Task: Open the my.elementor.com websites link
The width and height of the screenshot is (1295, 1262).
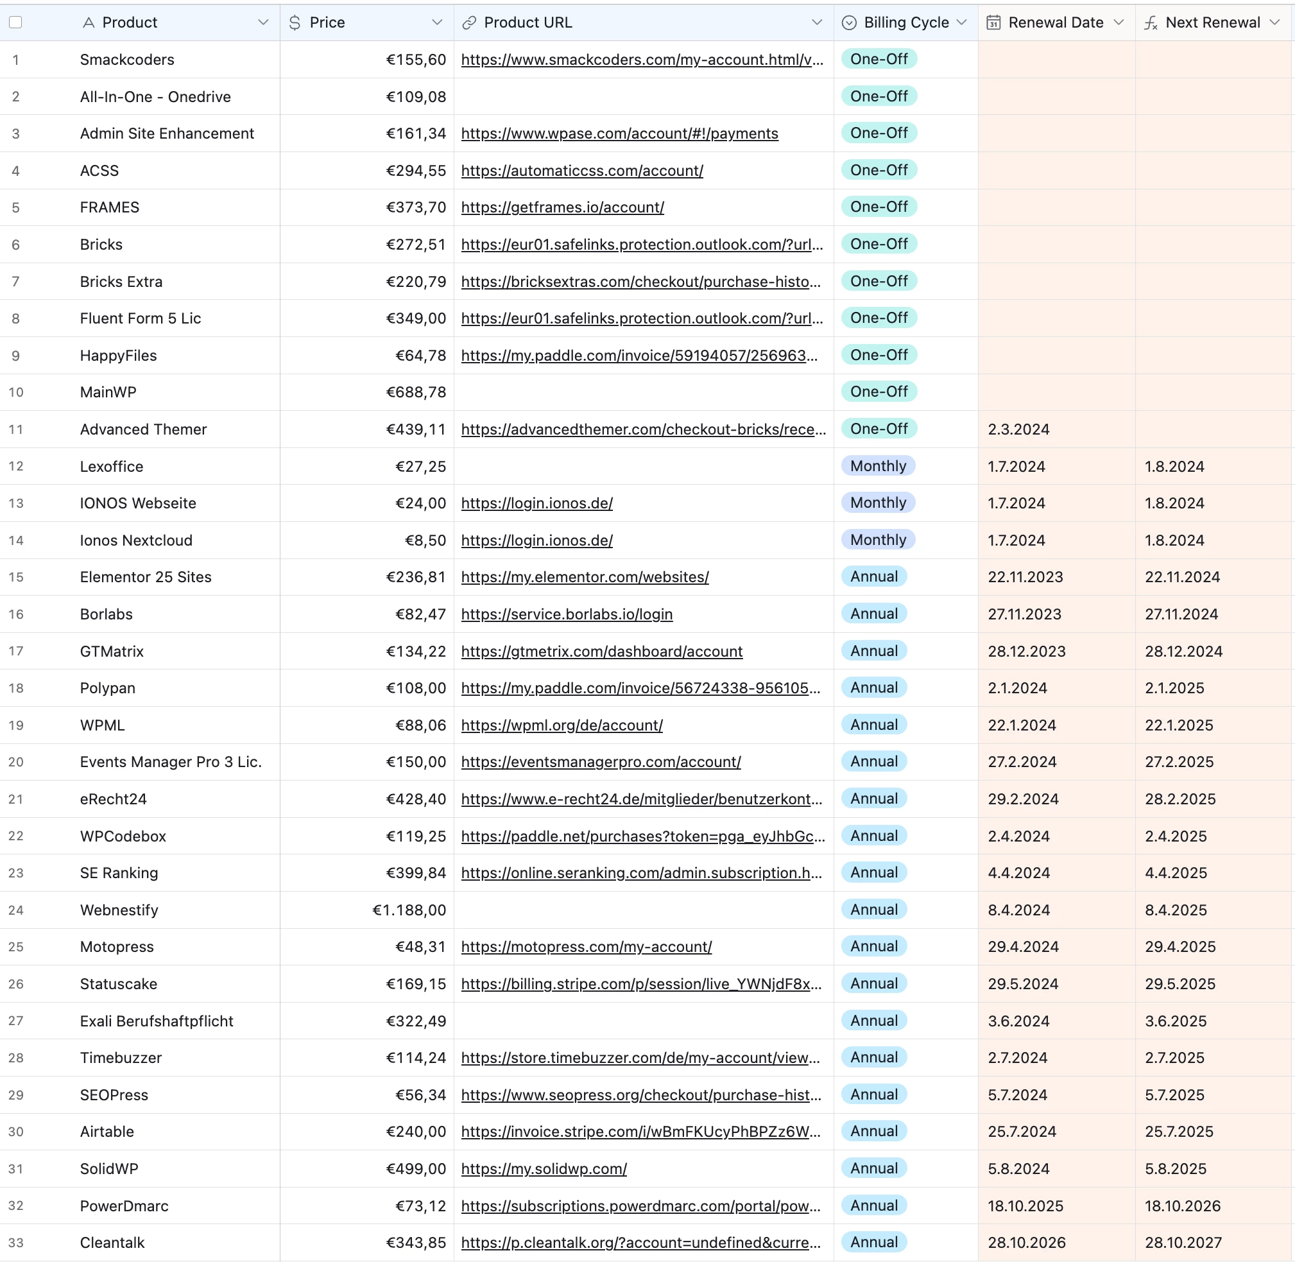Action: point(585,577)
